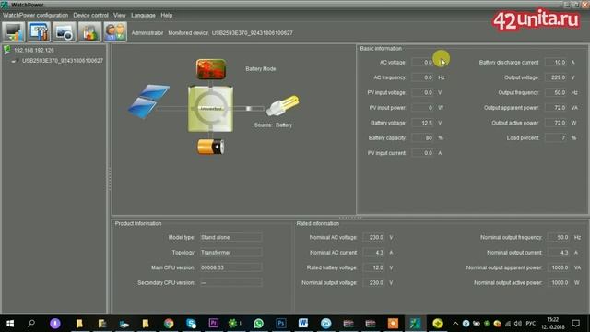The width and height of the screenshot is (590, 332).
Task: Open the Action Center notifications icon
Action: click(575, 324)
